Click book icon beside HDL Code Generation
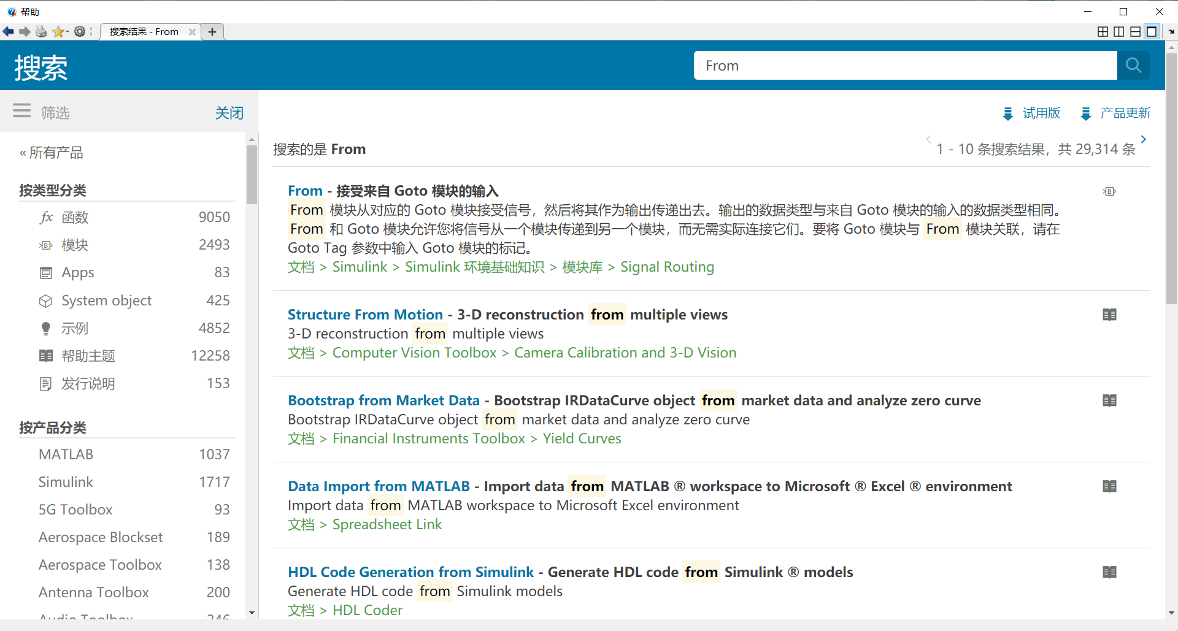The height and width of the screenshot is (631, 1178). click(x=1109, y=572)
